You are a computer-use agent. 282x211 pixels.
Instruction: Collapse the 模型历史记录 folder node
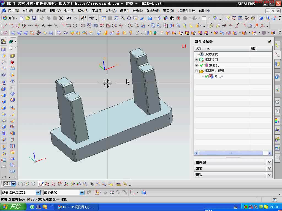196,71
